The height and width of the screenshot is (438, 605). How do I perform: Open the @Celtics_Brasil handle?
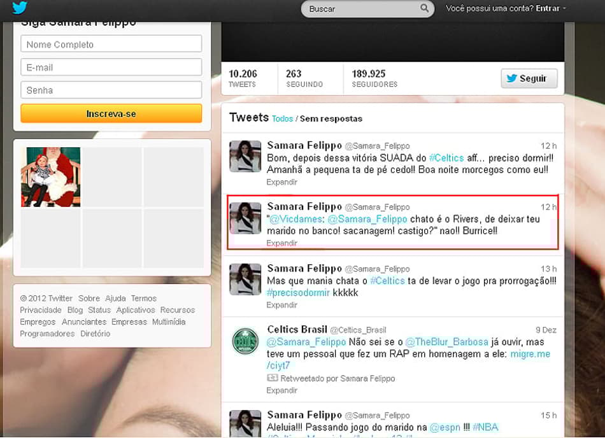[x=358, y=330]
